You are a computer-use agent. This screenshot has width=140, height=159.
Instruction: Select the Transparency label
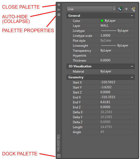(x=82, y=51)
